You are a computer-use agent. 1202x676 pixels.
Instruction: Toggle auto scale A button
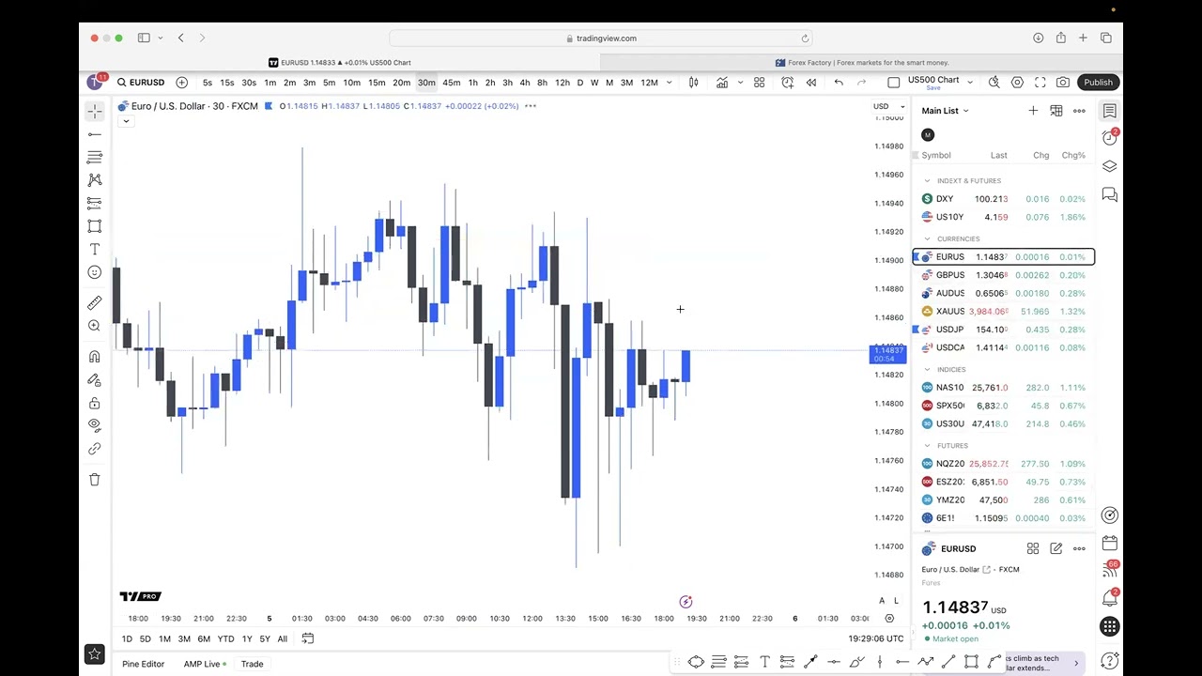pyautogui.click(x=882, y=601)
